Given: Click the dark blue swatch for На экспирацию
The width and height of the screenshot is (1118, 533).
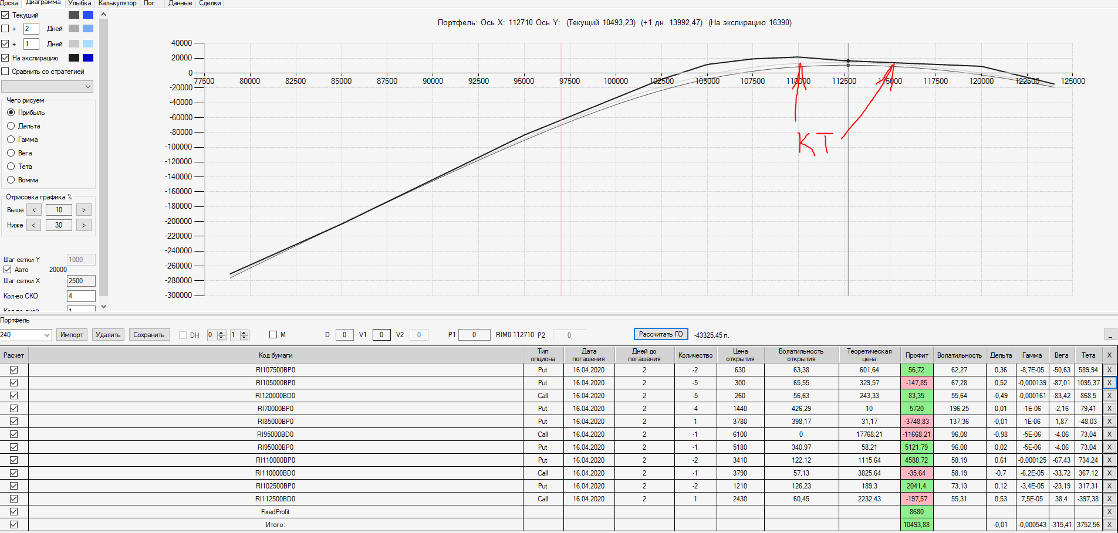Looking at the screenshot, I should 88,57.
